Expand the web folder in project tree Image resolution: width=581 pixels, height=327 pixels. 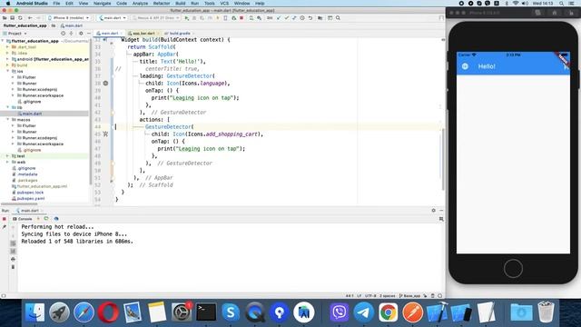click(x=8, y=162)
